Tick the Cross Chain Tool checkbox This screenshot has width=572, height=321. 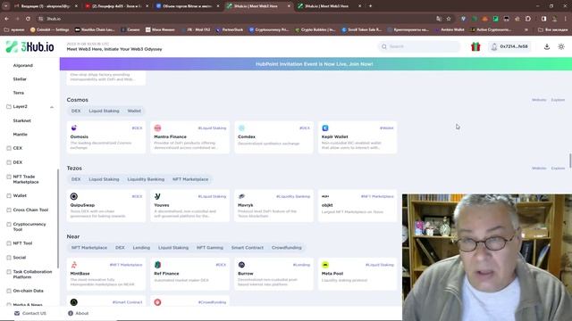pos(9,210)
